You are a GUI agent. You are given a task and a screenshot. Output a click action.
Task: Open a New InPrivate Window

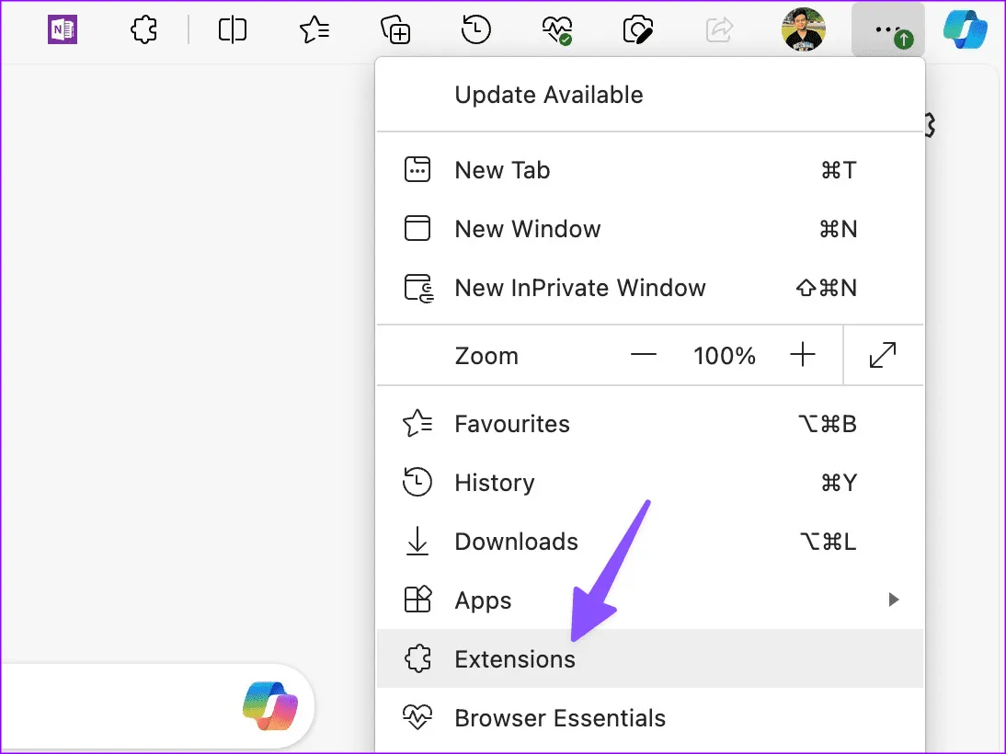pos(579,288)
